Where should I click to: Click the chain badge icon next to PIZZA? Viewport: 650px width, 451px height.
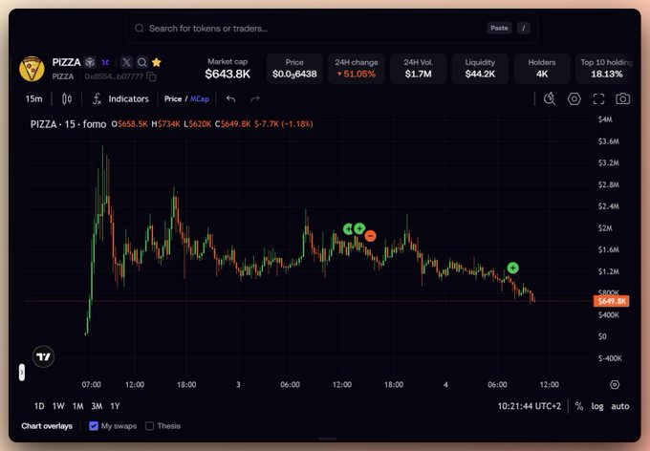pos(90,62)
